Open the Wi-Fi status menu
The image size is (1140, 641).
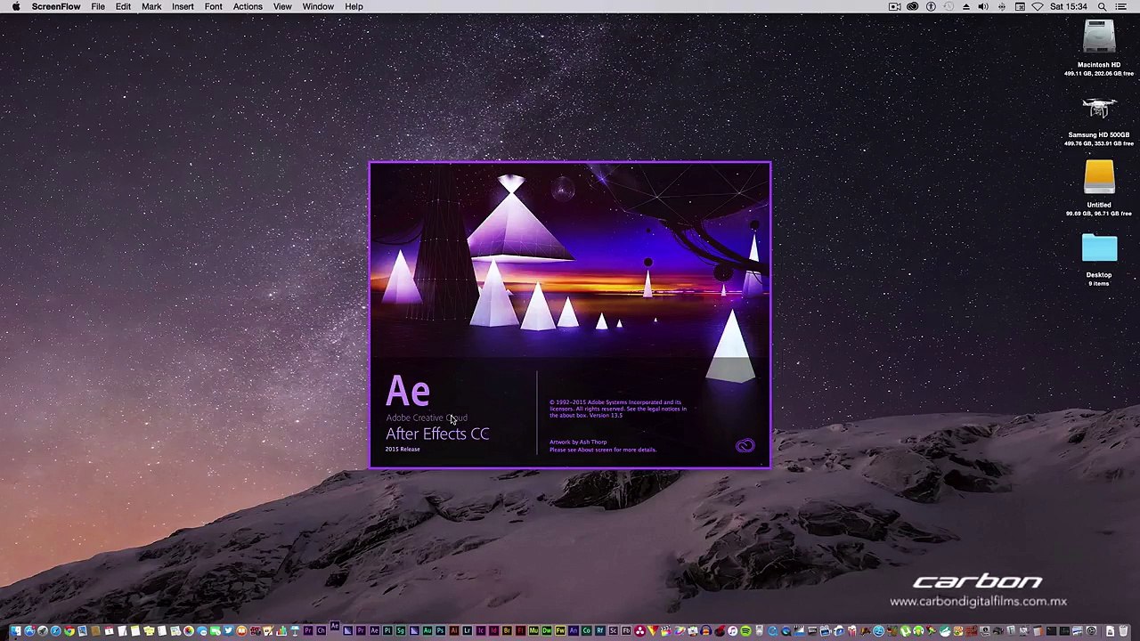(x=1038, y=6)
